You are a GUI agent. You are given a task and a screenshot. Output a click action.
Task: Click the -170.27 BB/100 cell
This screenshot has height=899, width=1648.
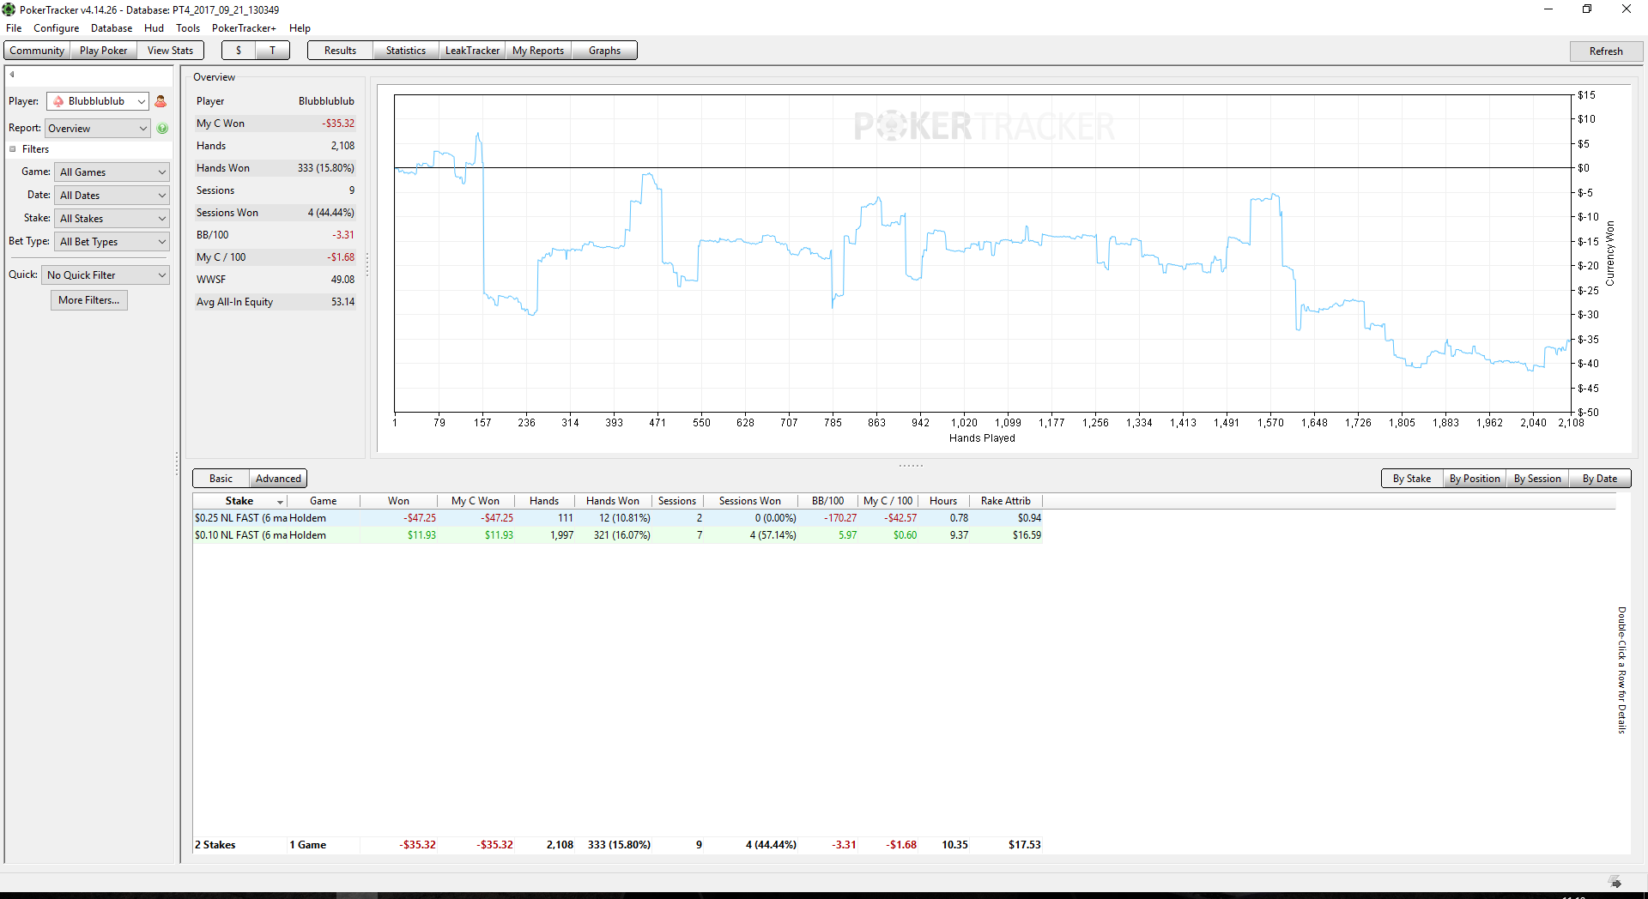tap(840, 518)
